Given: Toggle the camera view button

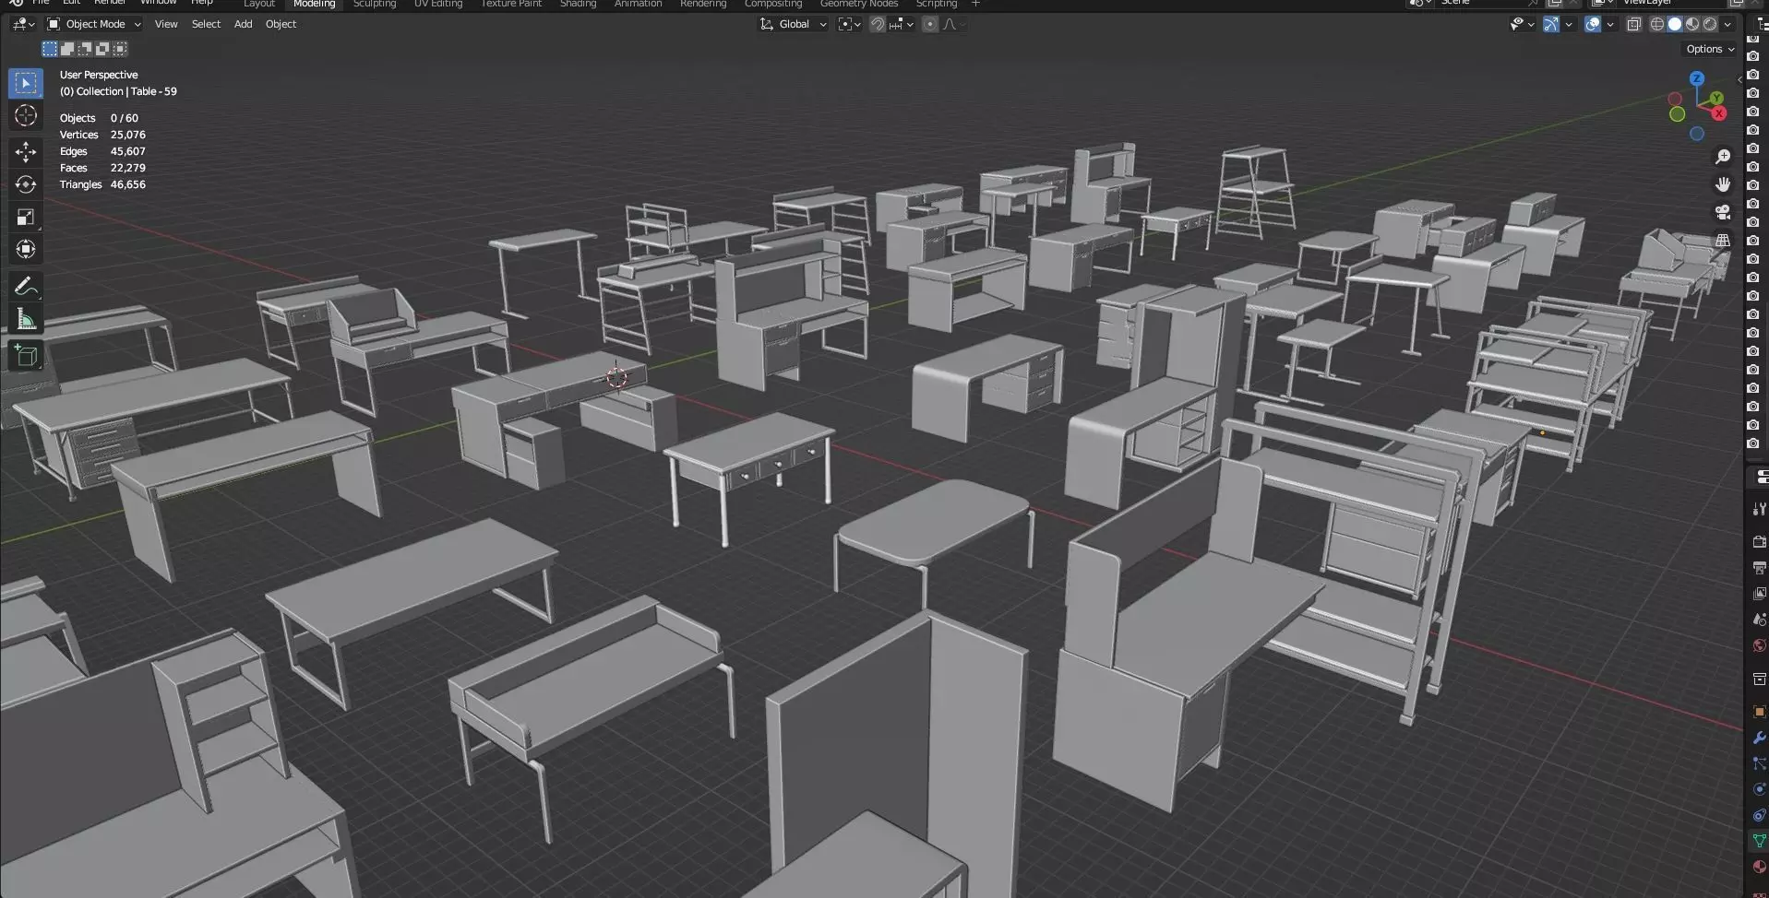Looking at the screenshot, I should [1723, 212].
